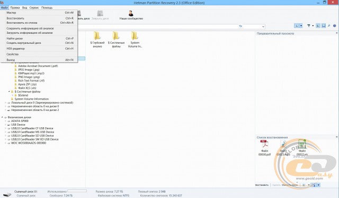Click Очистить список in recovery list

point(290,185)
